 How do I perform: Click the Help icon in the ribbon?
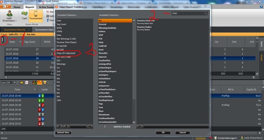click(261, 7)
